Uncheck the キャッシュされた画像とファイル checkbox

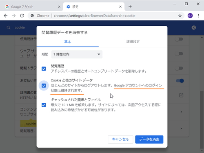pyautogui.click(x=44, y=105)
